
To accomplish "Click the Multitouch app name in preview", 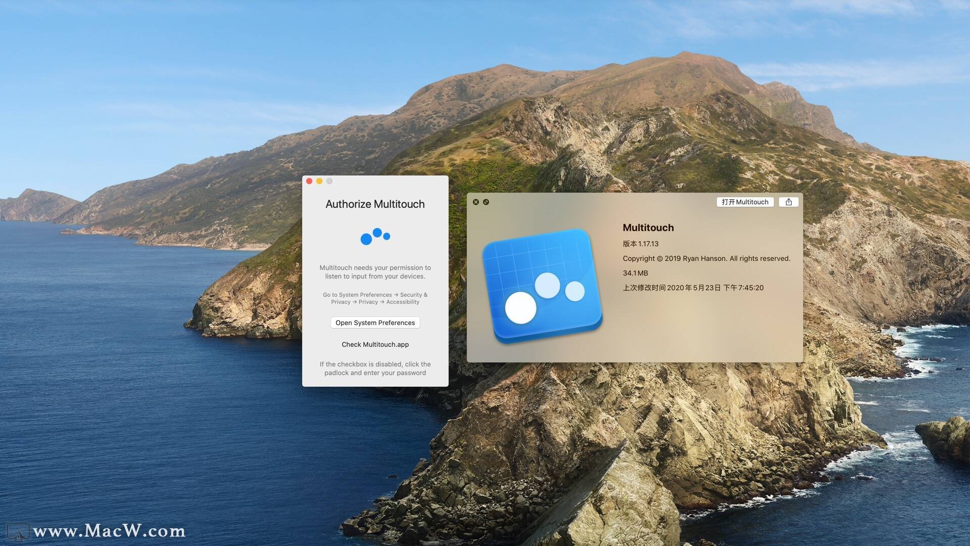I will click(648, 228).
